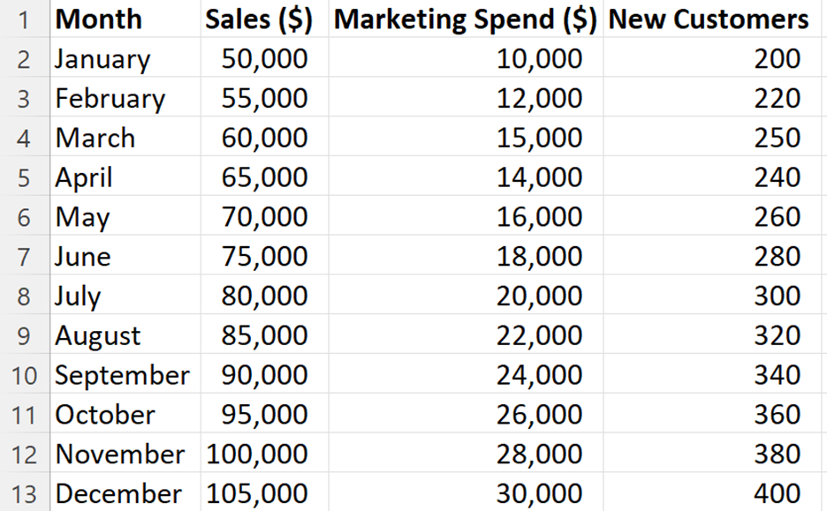Click the 30,000 marketing spend cell
Screen dimensions: 827x511
click(x=466, y=492)
